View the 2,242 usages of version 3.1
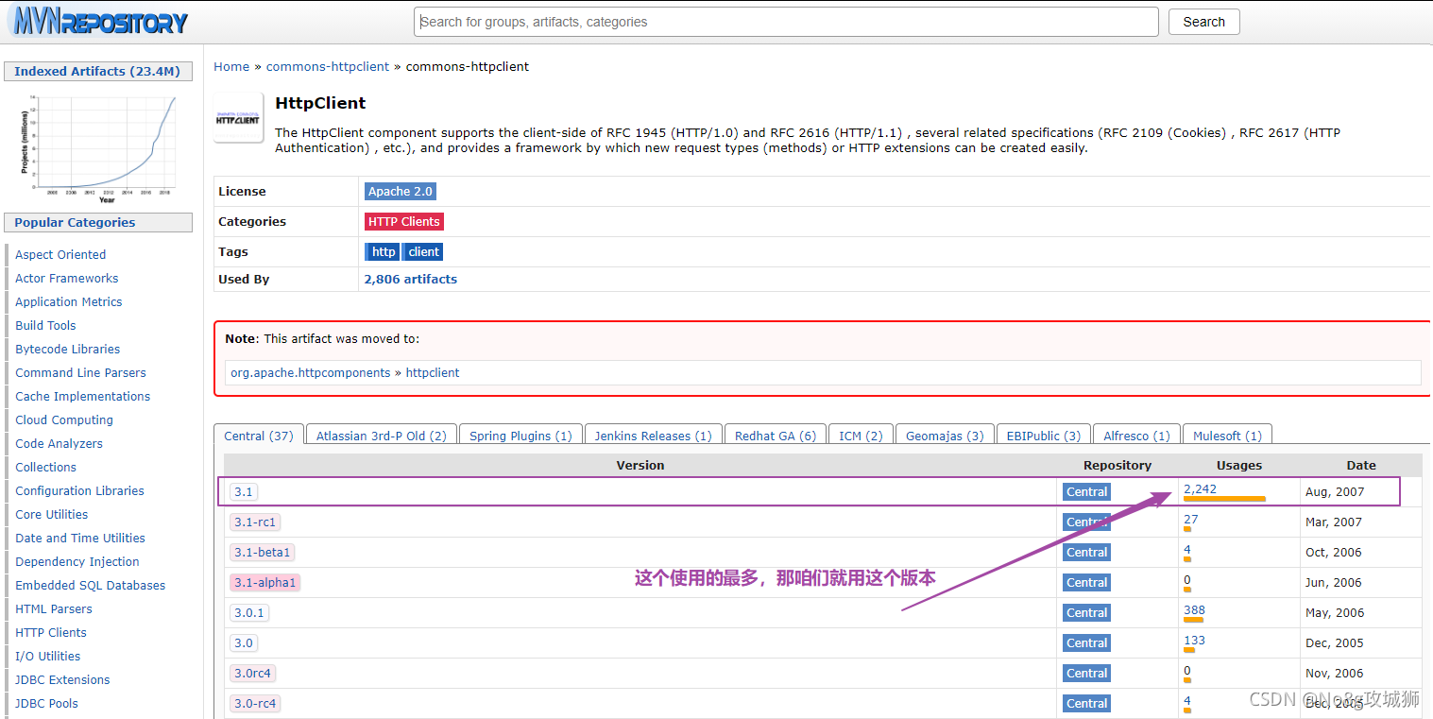 click(1200, 488)
